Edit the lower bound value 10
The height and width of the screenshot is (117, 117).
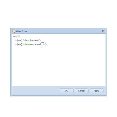(35, 44)
